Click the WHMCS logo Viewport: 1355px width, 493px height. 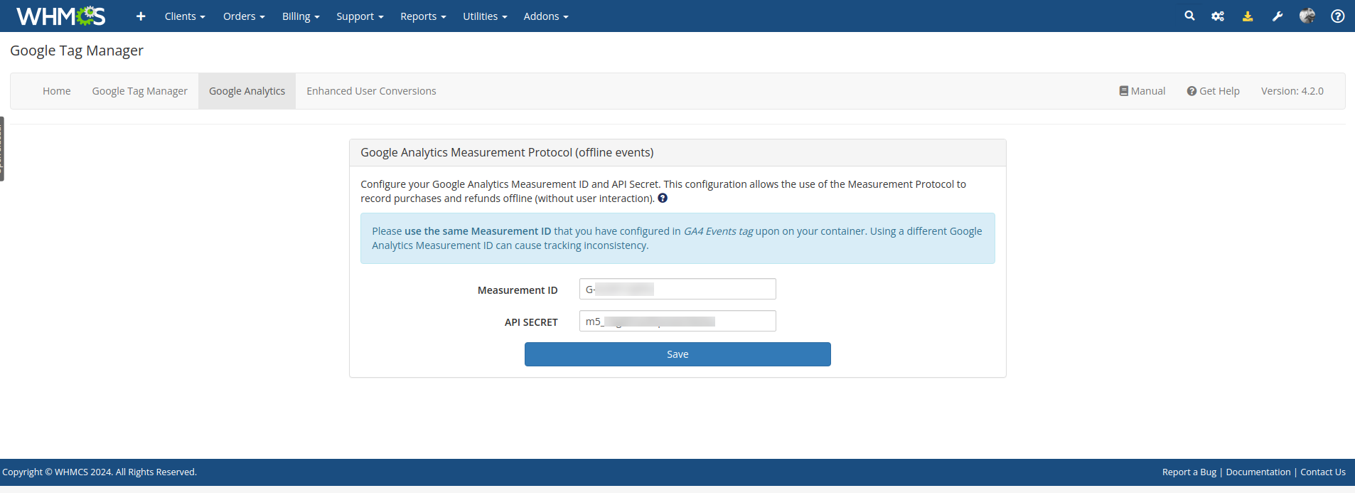(61, 16)
